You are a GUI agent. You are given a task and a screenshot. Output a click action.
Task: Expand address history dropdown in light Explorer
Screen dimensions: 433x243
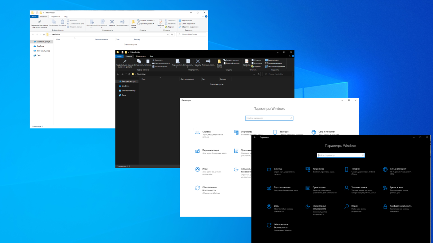coord(168,35)
